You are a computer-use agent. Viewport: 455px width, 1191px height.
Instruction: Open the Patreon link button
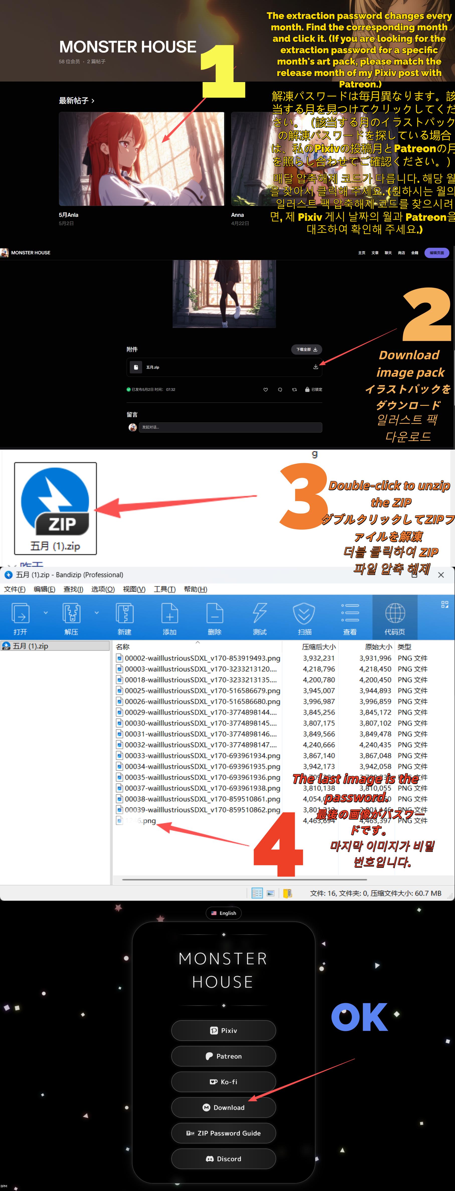click(224, 1056)
